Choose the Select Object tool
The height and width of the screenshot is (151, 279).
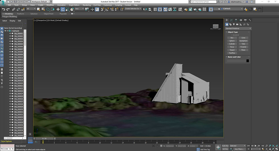38,9
